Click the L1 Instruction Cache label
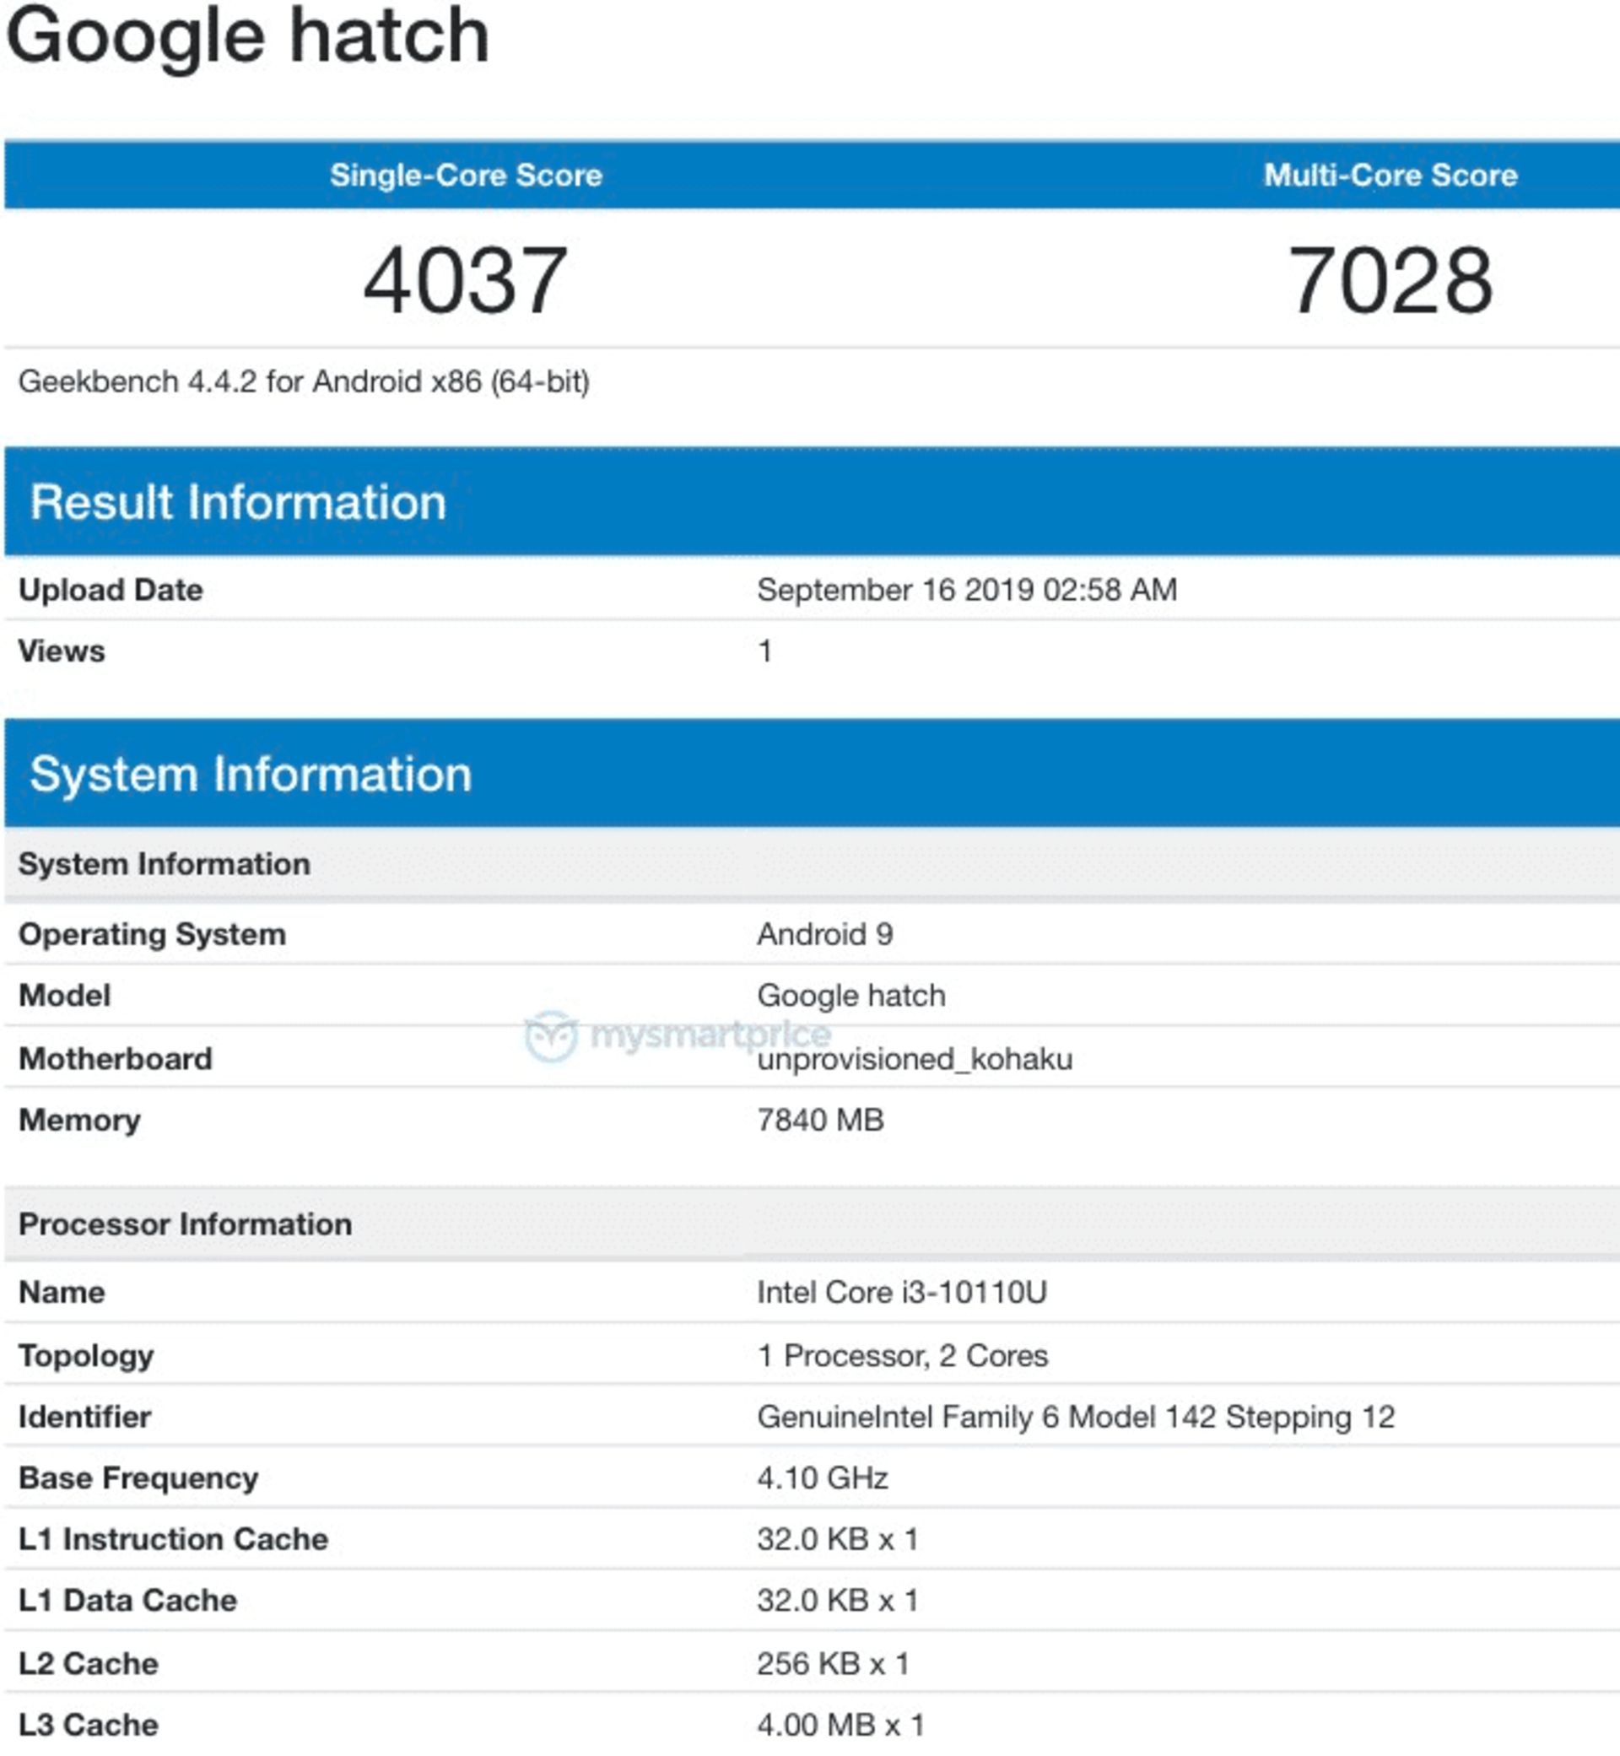1620x1756 pixels. tap(173, 1540)
